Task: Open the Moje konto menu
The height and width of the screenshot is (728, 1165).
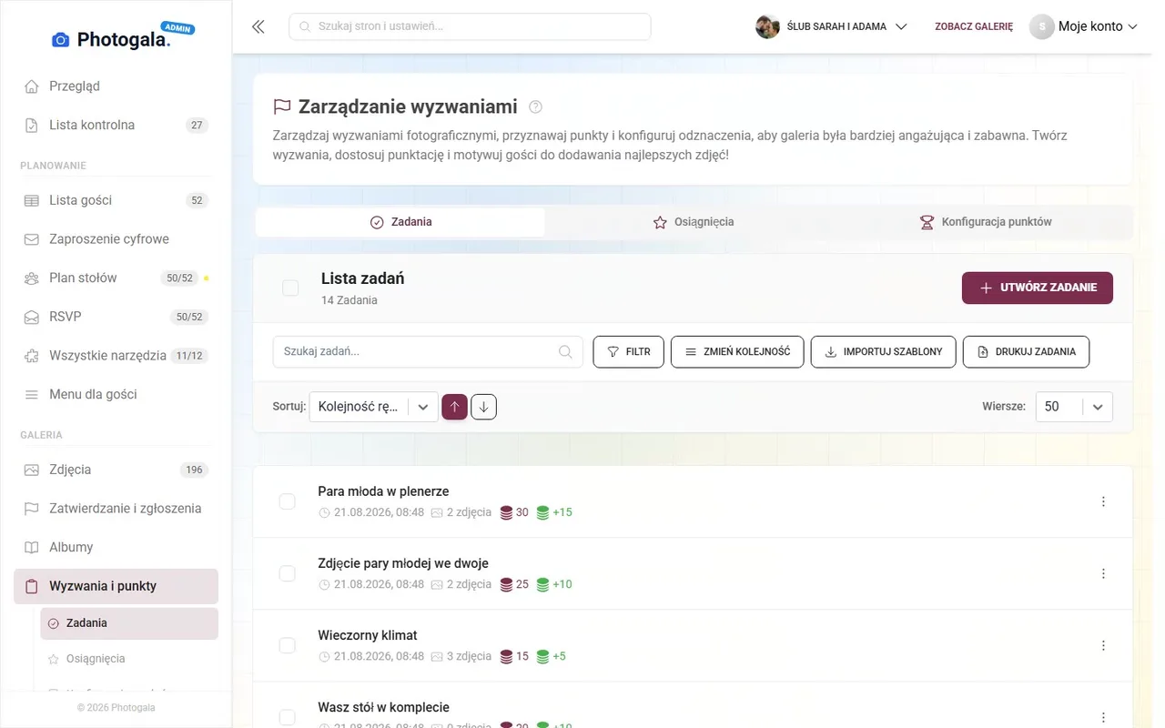Action: click(1084, 26)
